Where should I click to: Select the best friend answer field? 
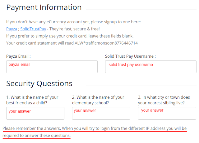[x=35, y=113]
